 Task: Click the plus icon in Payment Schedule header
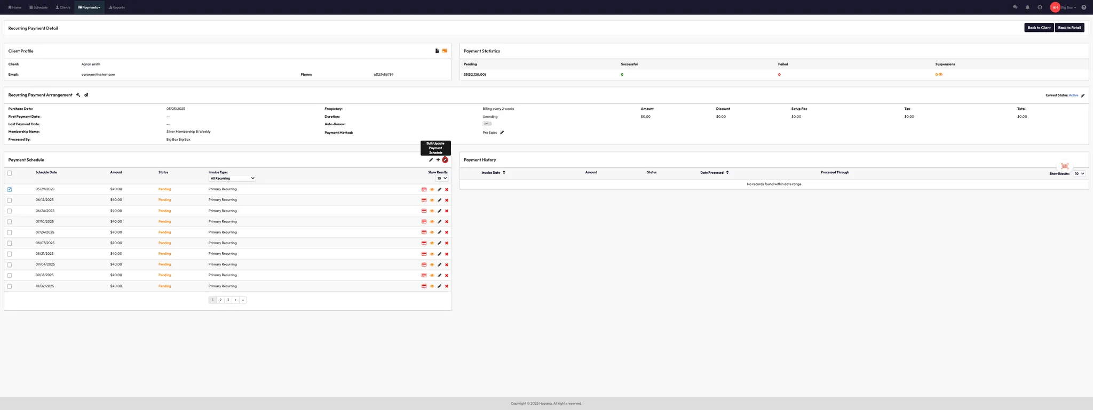pos(438,160)
